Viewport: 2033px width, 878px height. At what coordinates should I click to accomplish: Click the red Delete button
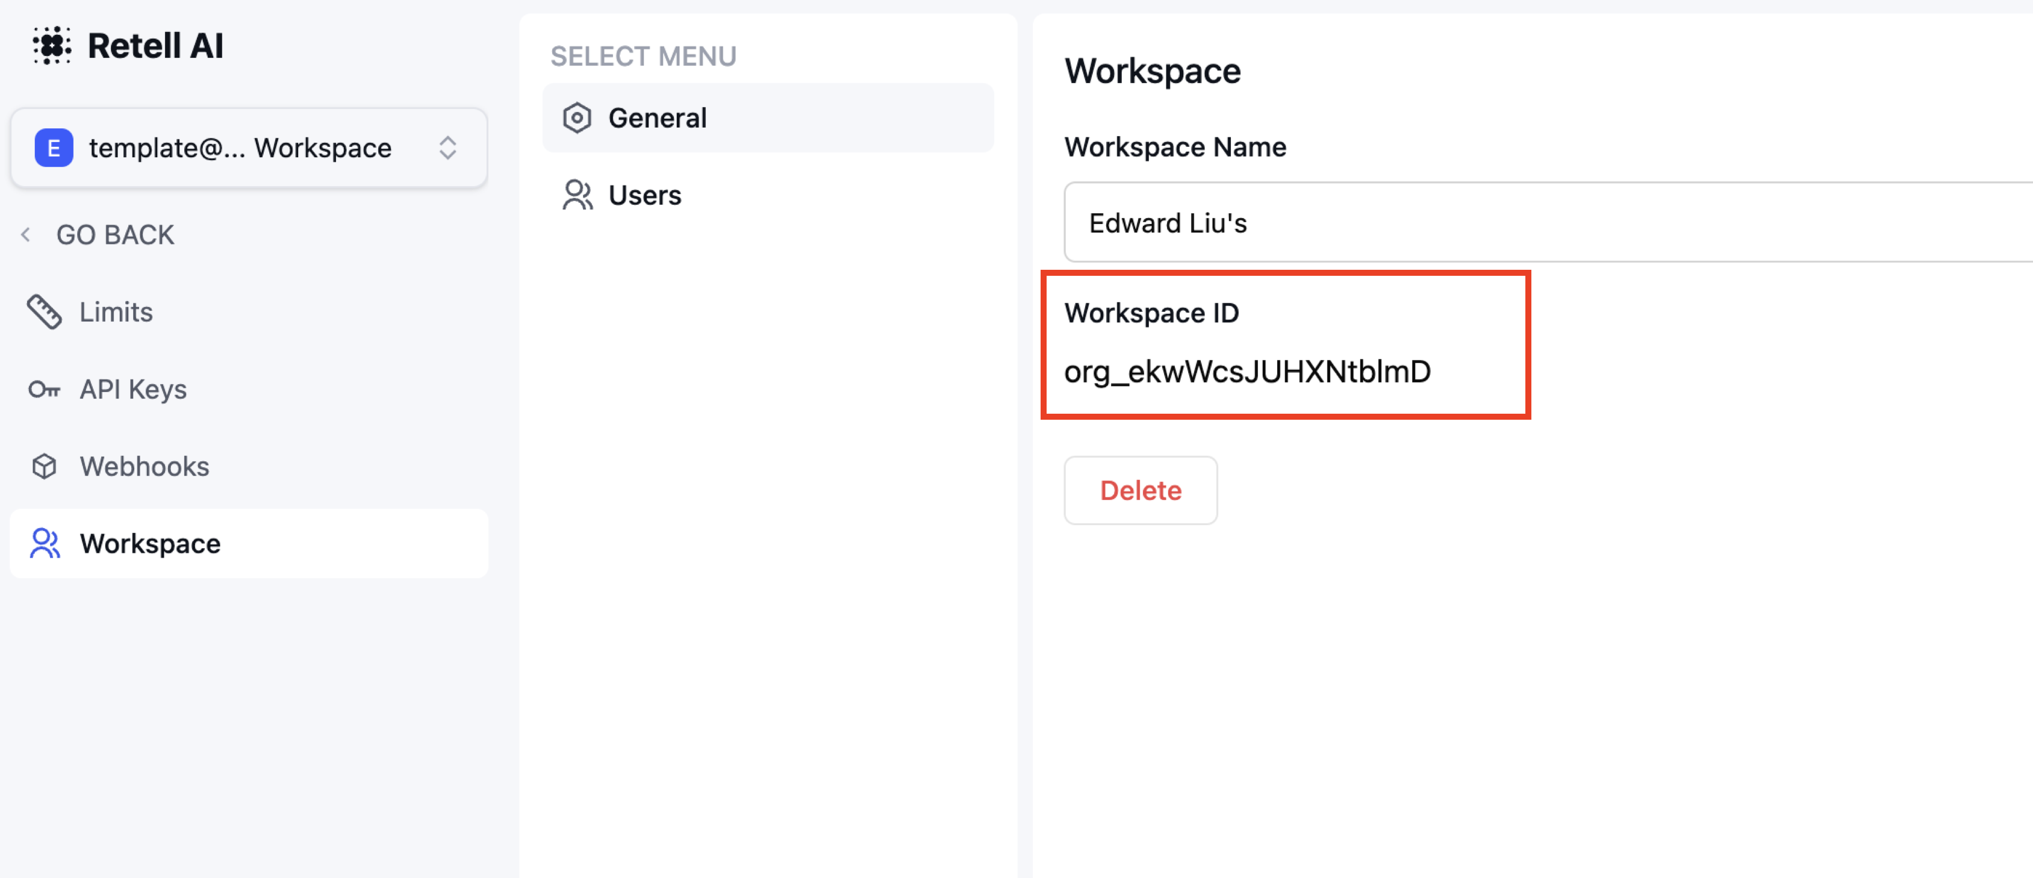1141,491
